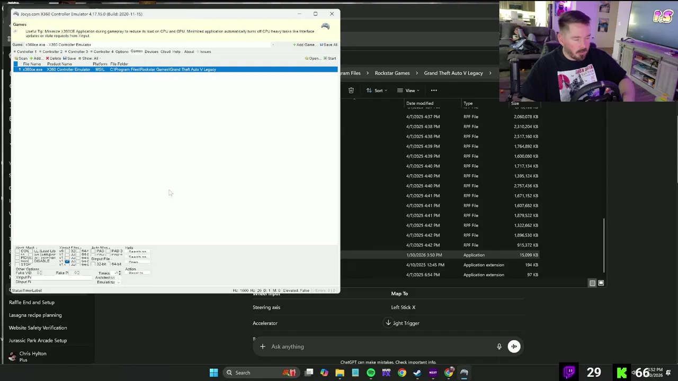Toggle the checked XInput 32-bit file checkbox
The image size is (678, 381).
pos(67,261)
